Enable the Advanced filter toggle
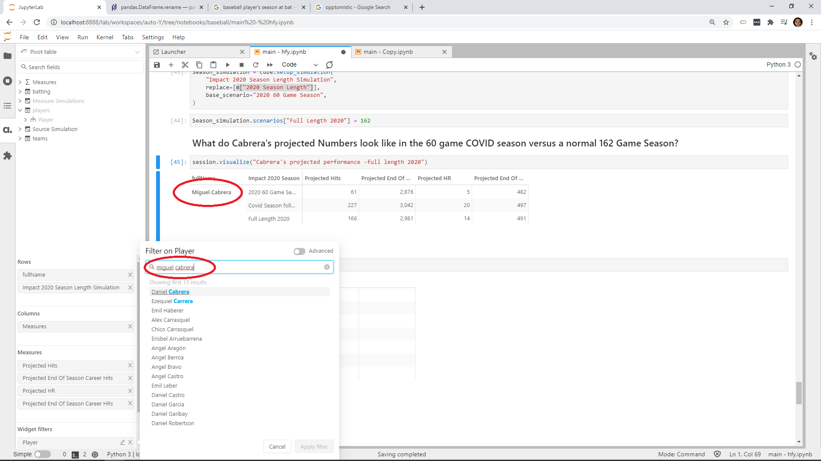 299,251
